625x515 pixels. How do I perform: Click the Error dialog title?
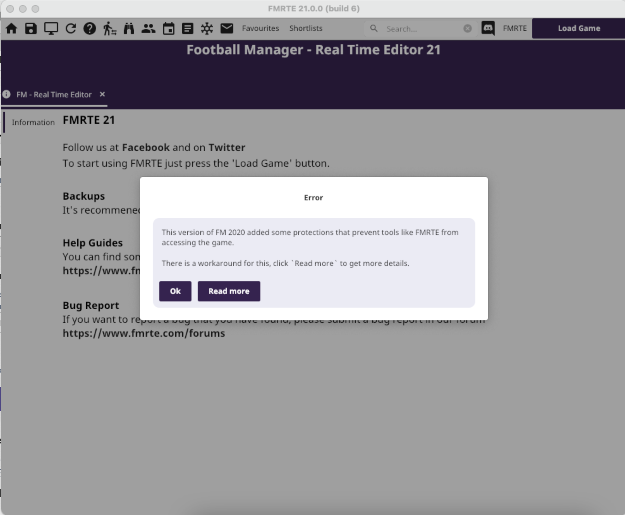click(313, 198)
